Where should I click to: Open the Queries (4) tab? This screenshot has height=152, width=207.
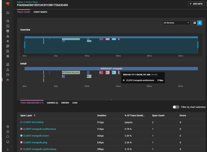tap(52, 103)
